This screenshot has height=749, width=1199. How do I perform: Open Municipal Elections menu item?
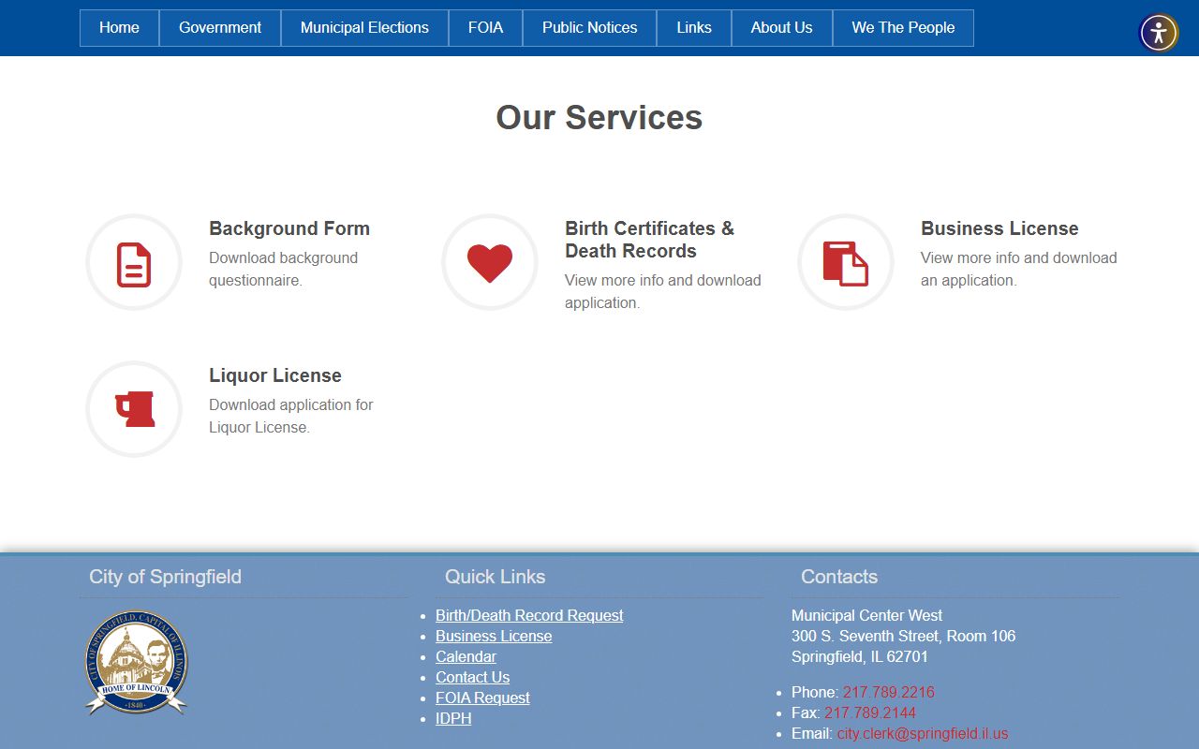[364, 28]
